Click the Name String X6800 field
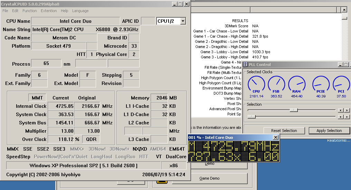This screenshot has height=190, width=351. coord(86,29)
